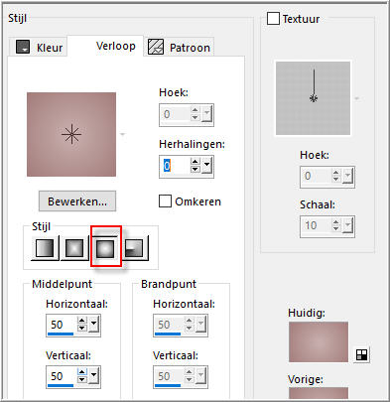390x402 pixels.
Task: Select the sunburst gradient style icon
Action: tap(106, 248)
